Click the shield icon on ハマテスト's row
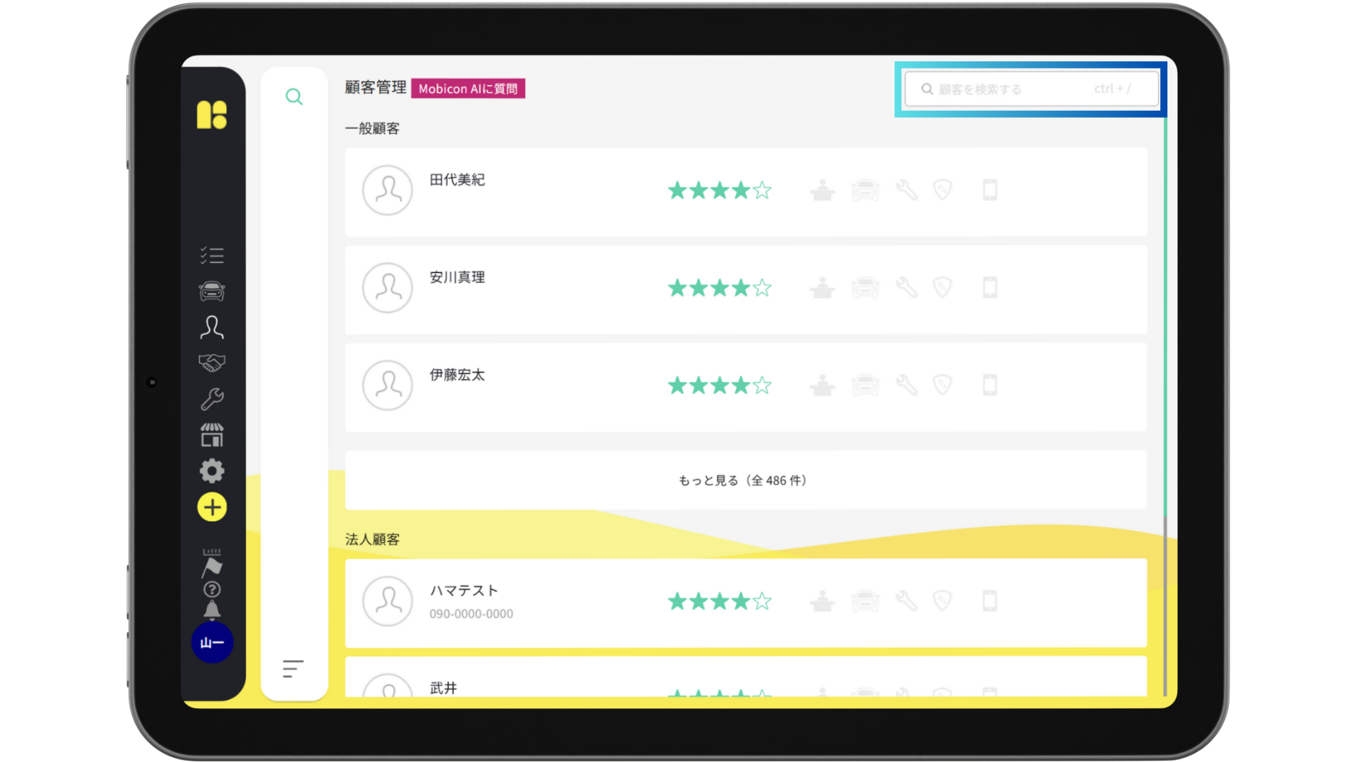This screenshot has height=762, width=1356. tap(943, 600)
